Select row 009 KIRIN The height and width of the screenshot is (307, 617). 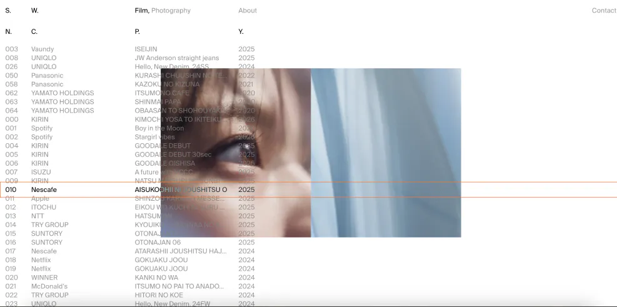pyautogui.click(x=130, y=181)
